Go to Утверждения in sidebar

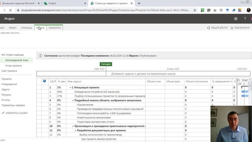9,84
